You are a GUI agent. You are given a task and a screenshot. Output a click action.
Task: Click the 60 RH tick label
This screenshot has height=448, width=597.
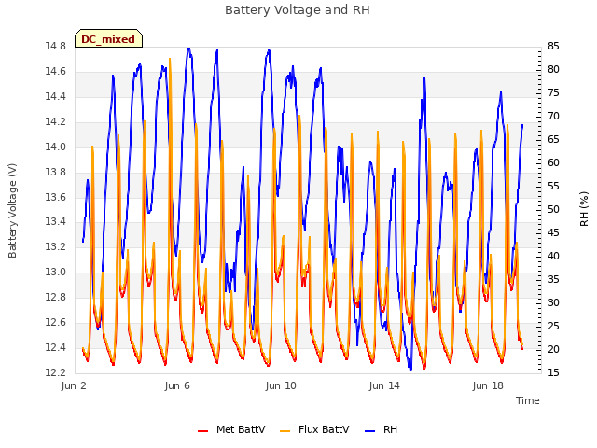coord(553,163)
